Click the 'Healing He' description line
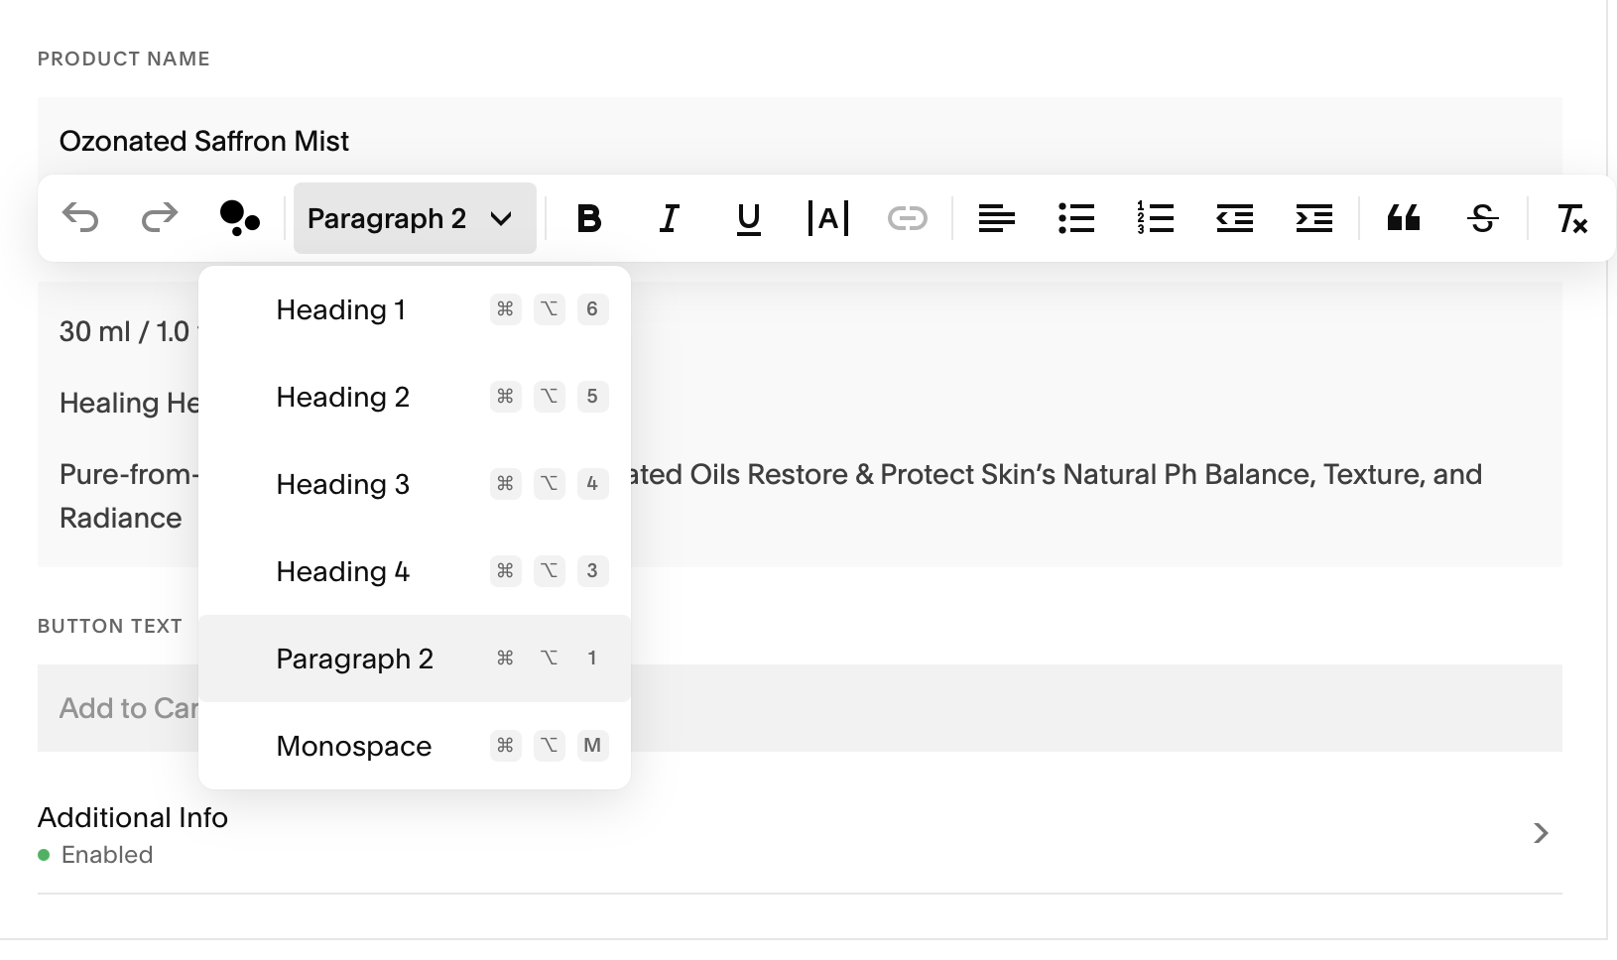Image resolution: width=1617 pixels, height=960 pixels. (x=129, y=403)
